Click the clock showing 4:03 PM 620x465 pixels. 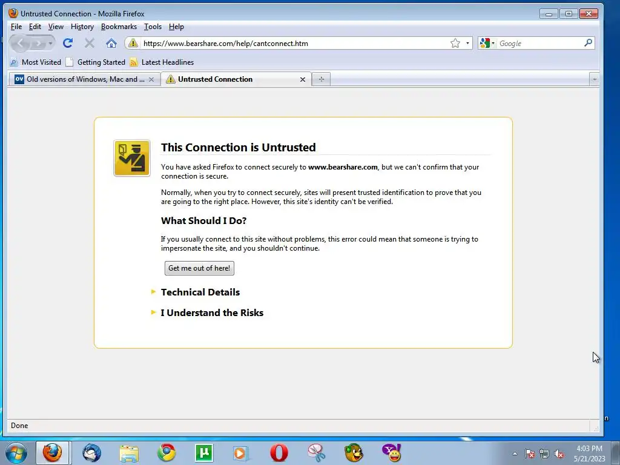pos(589,449)
